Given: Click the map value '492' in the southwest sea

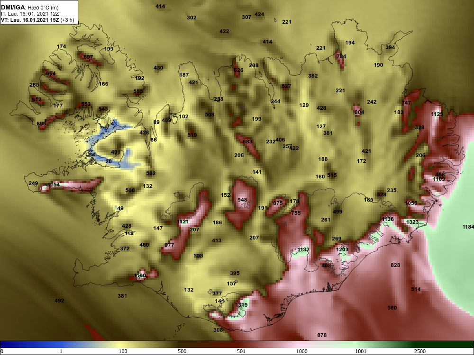Looking at the screenshot, I should [x=59, y=301].
